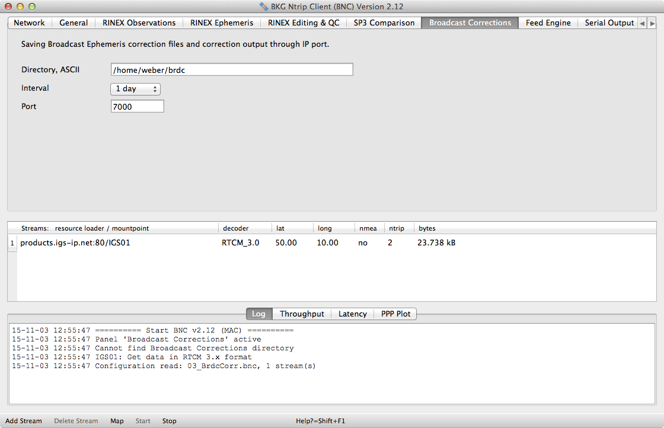Click the Add Stream button

(24, 421)
